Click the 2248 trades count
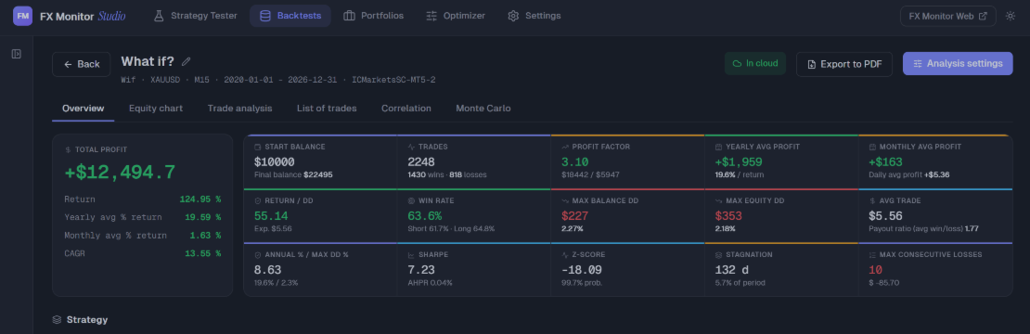This screenshot has height=334, width=1030. (421, 162)
